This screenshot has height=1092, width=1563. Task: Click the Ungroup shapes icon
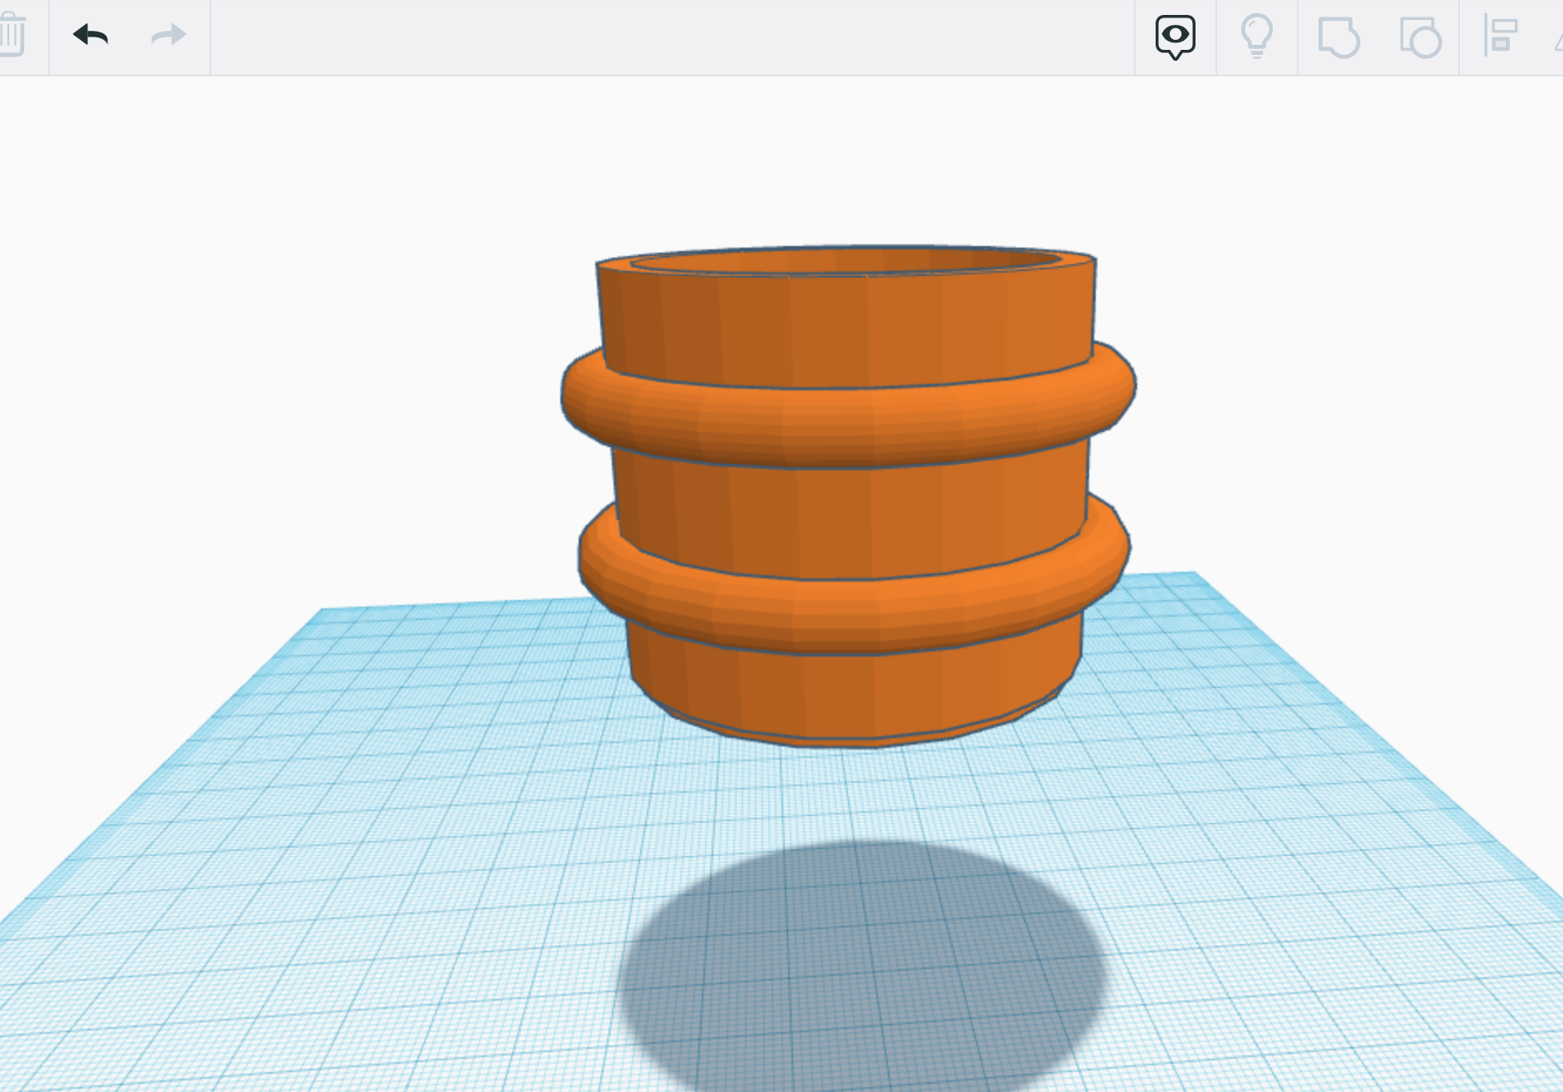1420,38
